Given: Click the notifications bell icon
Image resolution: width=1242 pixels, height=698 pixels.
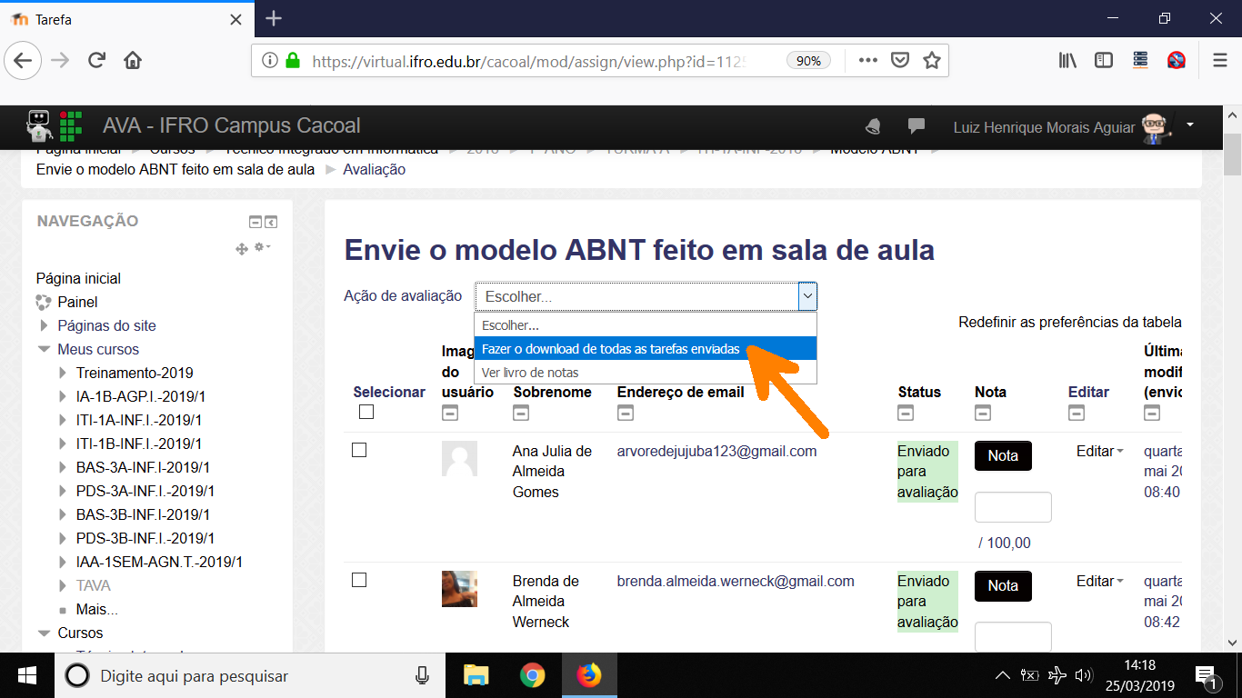Looking at the screenshot, I should [x=873, y=126].
